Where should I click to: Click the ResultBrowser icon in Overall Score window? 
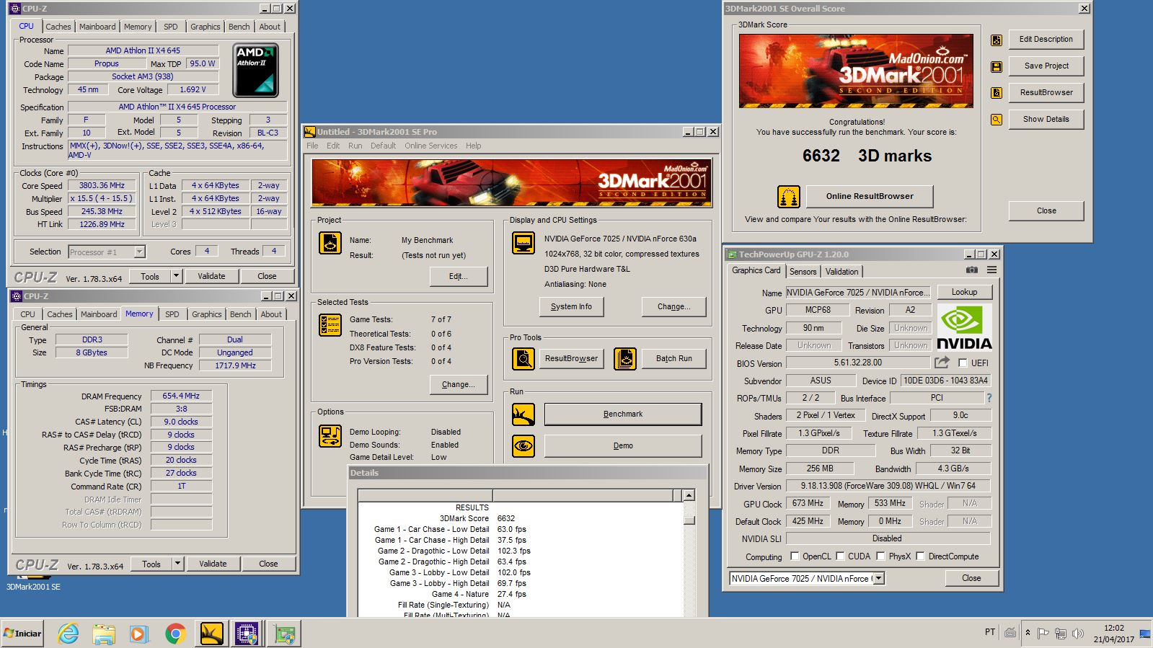coord(996,93)
